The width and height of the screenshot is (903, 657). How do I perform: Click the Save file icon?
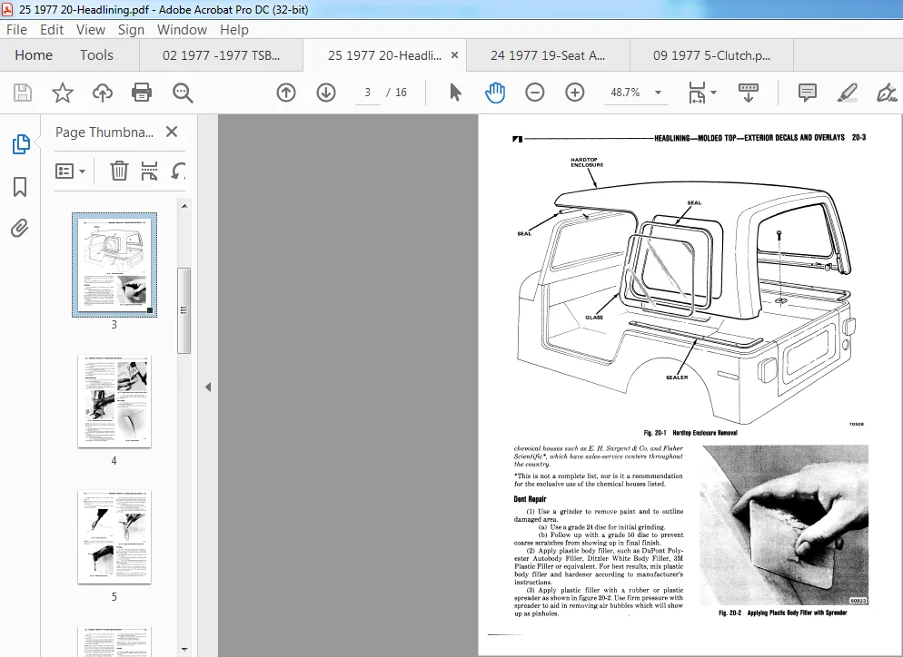click(23, 93)
